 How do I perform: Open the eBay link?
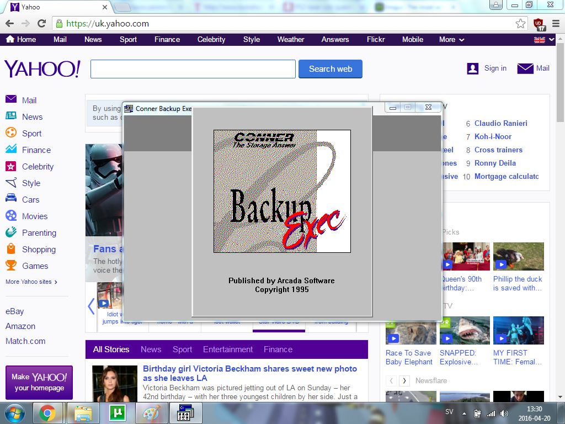click(x=15, y=311)
